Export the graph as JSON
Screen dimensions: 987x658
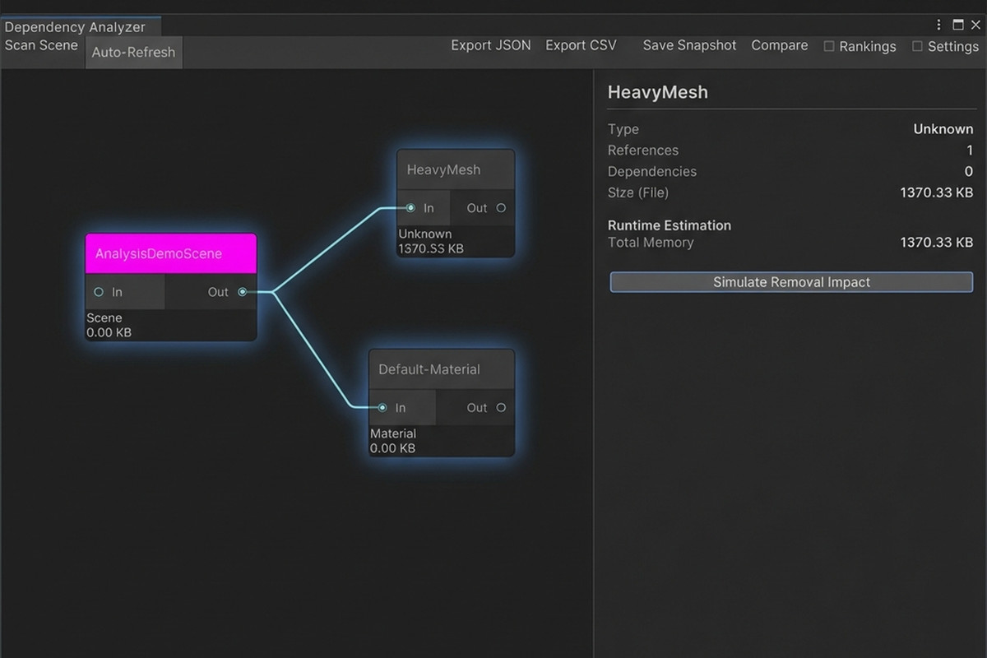coord(490,45)
